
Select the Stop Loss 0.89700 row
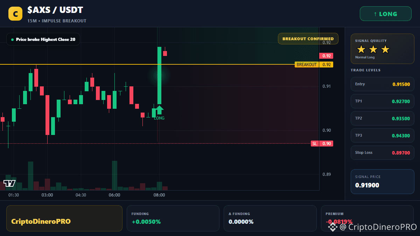382,153
